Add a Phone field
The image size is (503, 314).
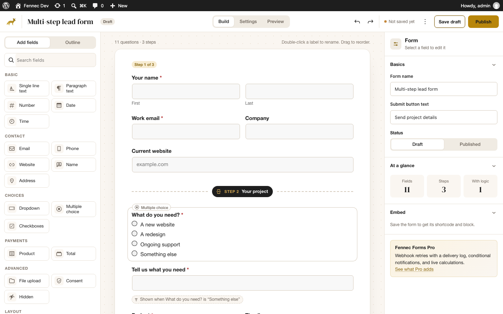(74, 149)
